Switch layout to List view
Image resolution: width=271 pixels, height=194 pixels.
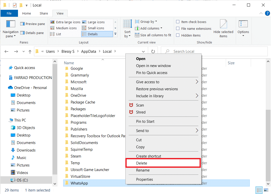click(x=55, y=34)
